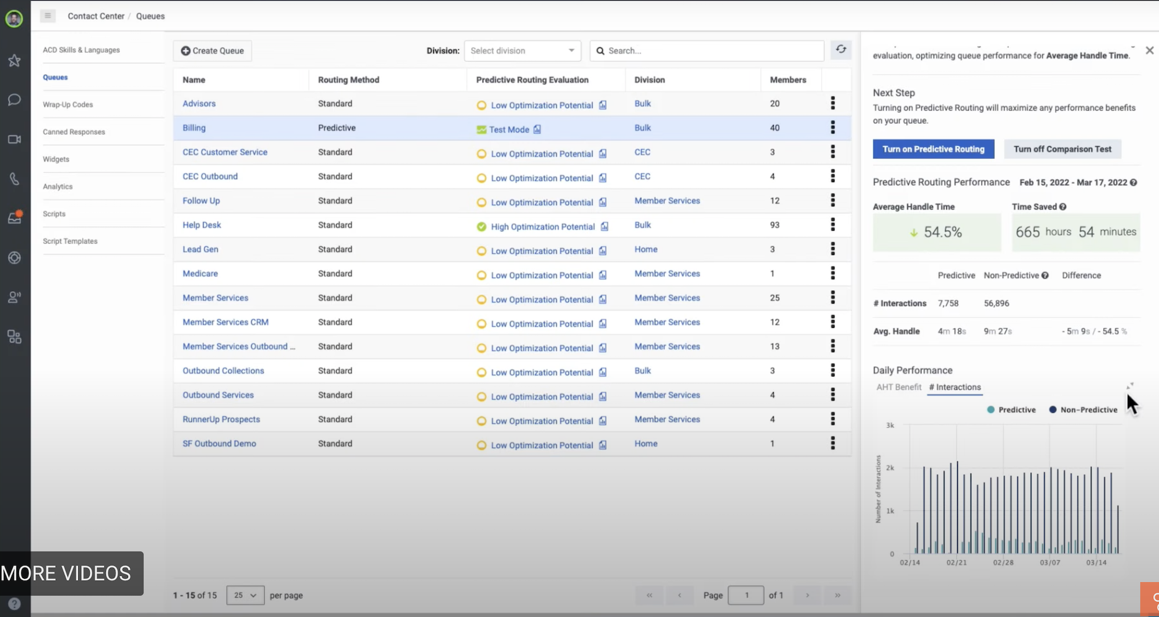Open Billing queue's evaluation report icon
Screen dimensions: 1159x617
(537, 129)
